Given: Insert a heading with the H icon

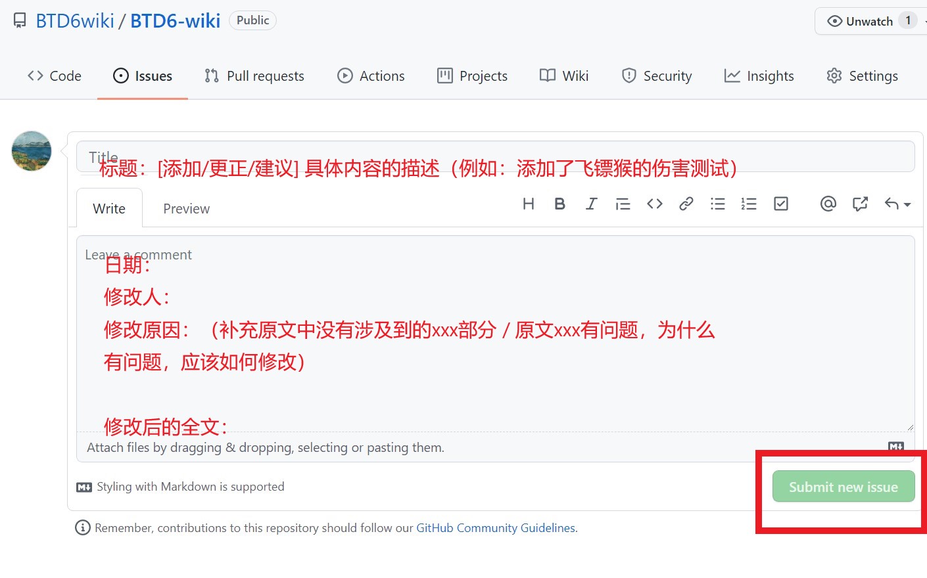Looking at the screenshot, I should pyautogui.click(x=528, y=204).
